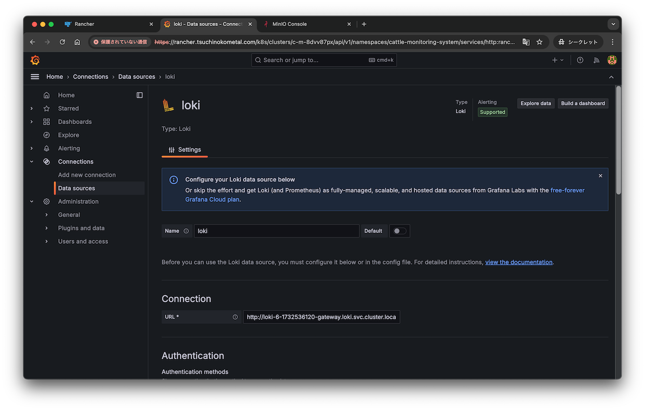This screenshot has height=410, width=645.
Task: Click the Name input field
Action: click(276, 231)
